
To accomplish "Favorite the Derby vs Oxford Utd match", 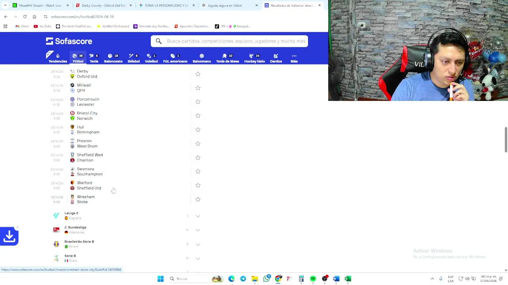I will pos(198,74).
